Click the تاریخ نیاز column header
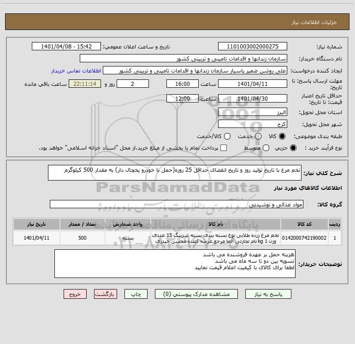 tap(36, 224)
